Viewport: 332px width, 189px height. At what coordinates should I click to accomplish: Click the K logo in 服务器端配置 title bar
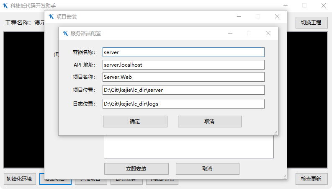(65, 34)
